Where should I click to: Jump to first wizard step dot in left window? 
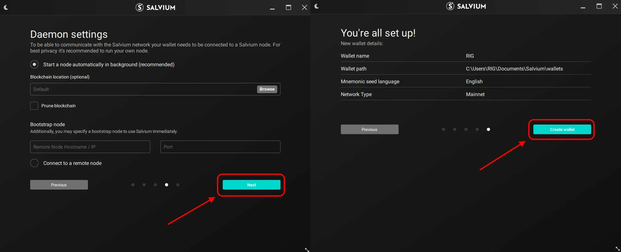click(x=133, y=185)
